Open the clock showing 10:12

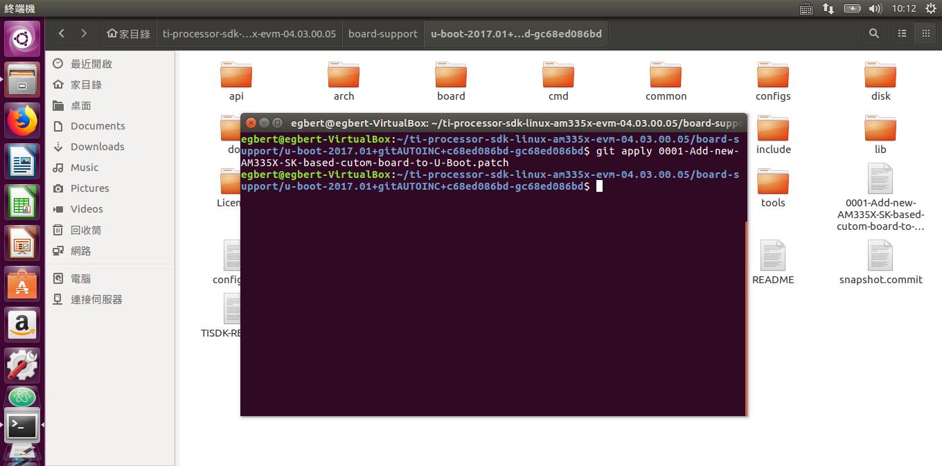(x=904, y=8)
